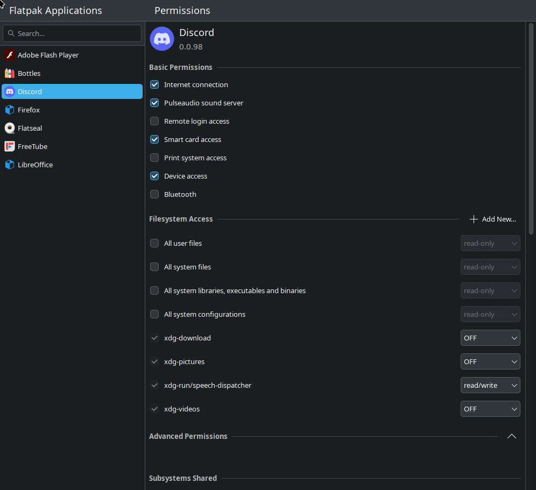This screenshot has width=536, height=490.
Task: Select FreeTube in applications list
Action: coord(72,146)
